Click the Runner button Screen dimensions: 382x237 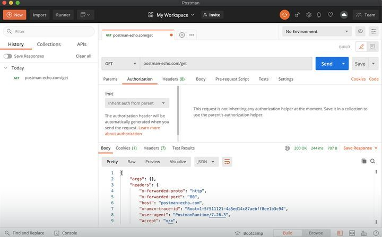click(63, 15)
